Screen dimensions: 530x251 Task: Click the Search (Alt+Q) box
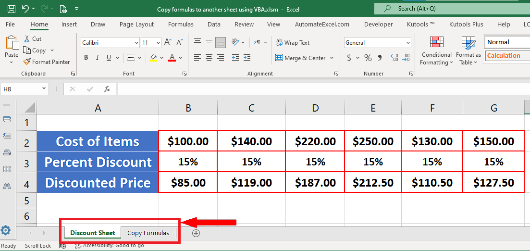point(452,9)
